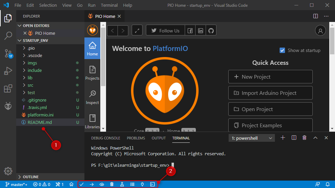Open the Inspect page in the PIO sidebar
Image resolution: width=335 pixels, height=188 pixels.
[92, 97]
